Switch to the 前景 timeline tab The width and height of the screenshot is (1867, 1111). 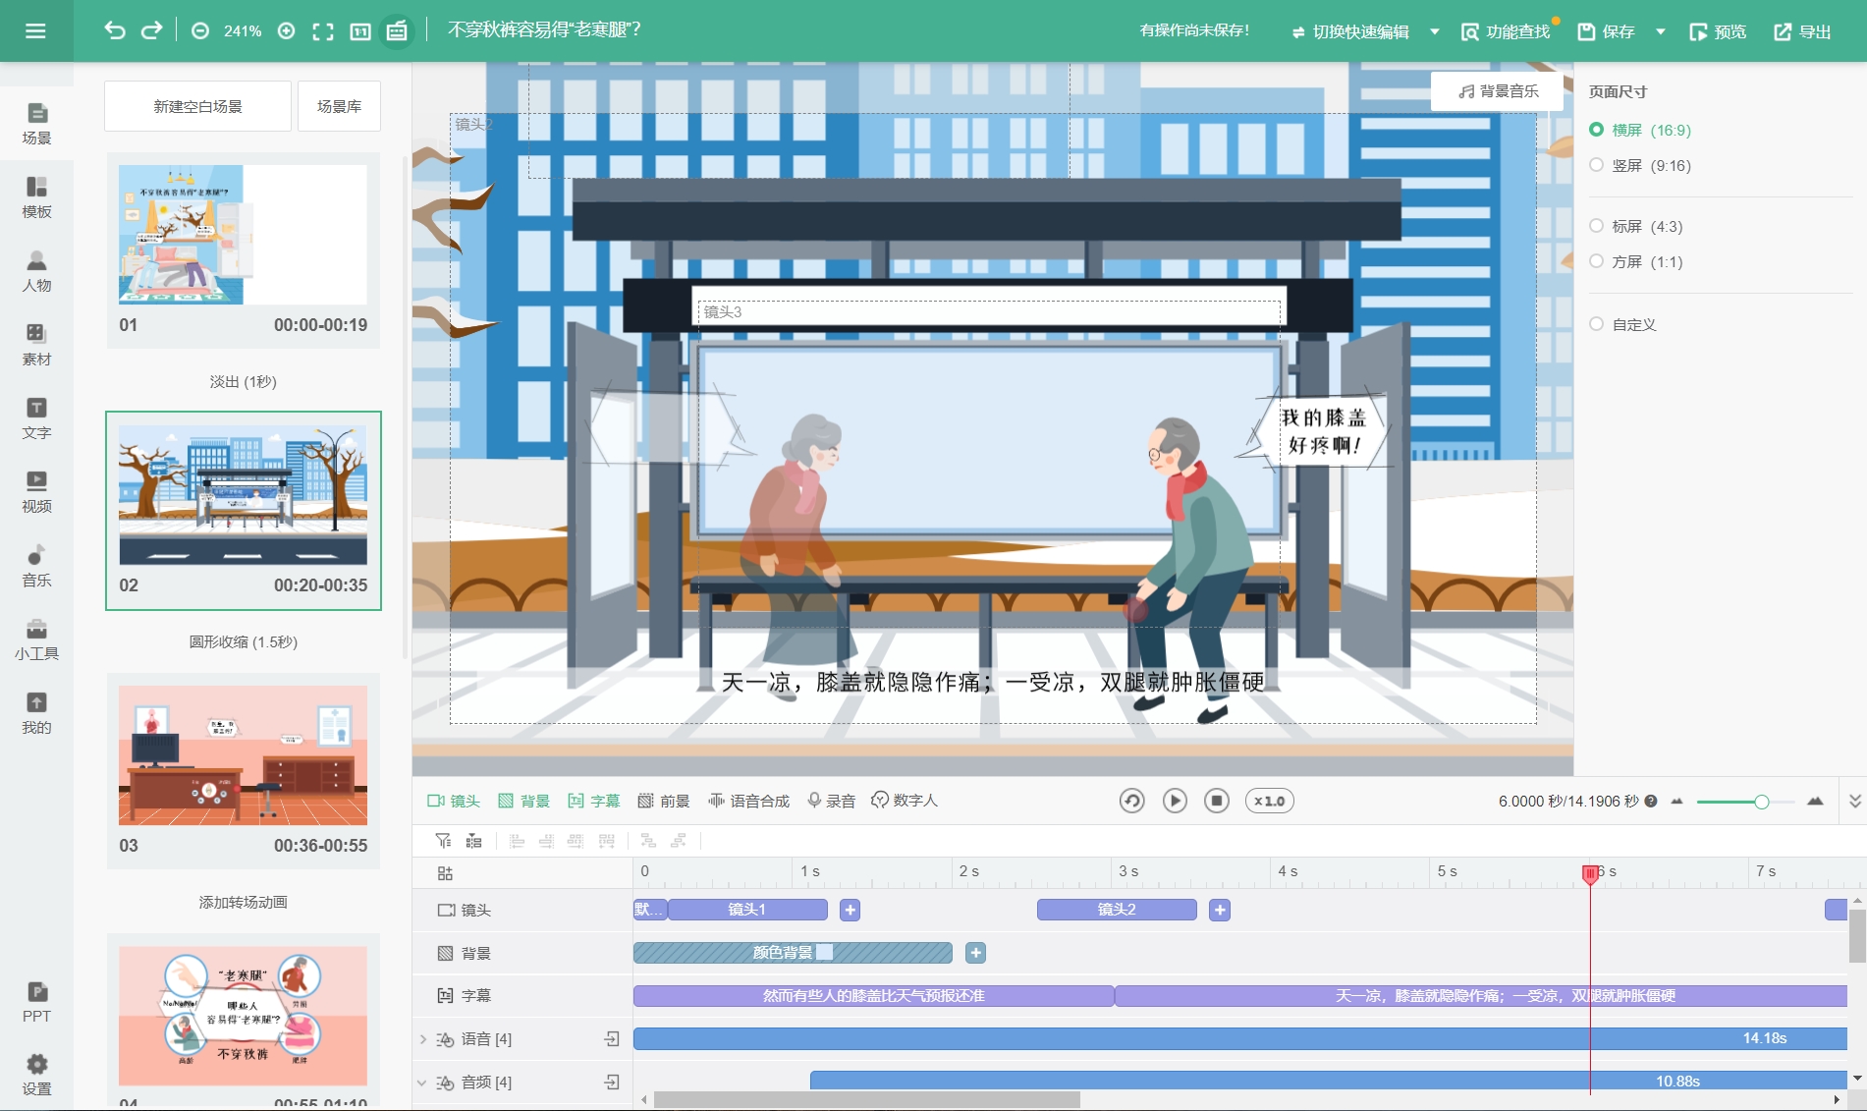[664, 802]
